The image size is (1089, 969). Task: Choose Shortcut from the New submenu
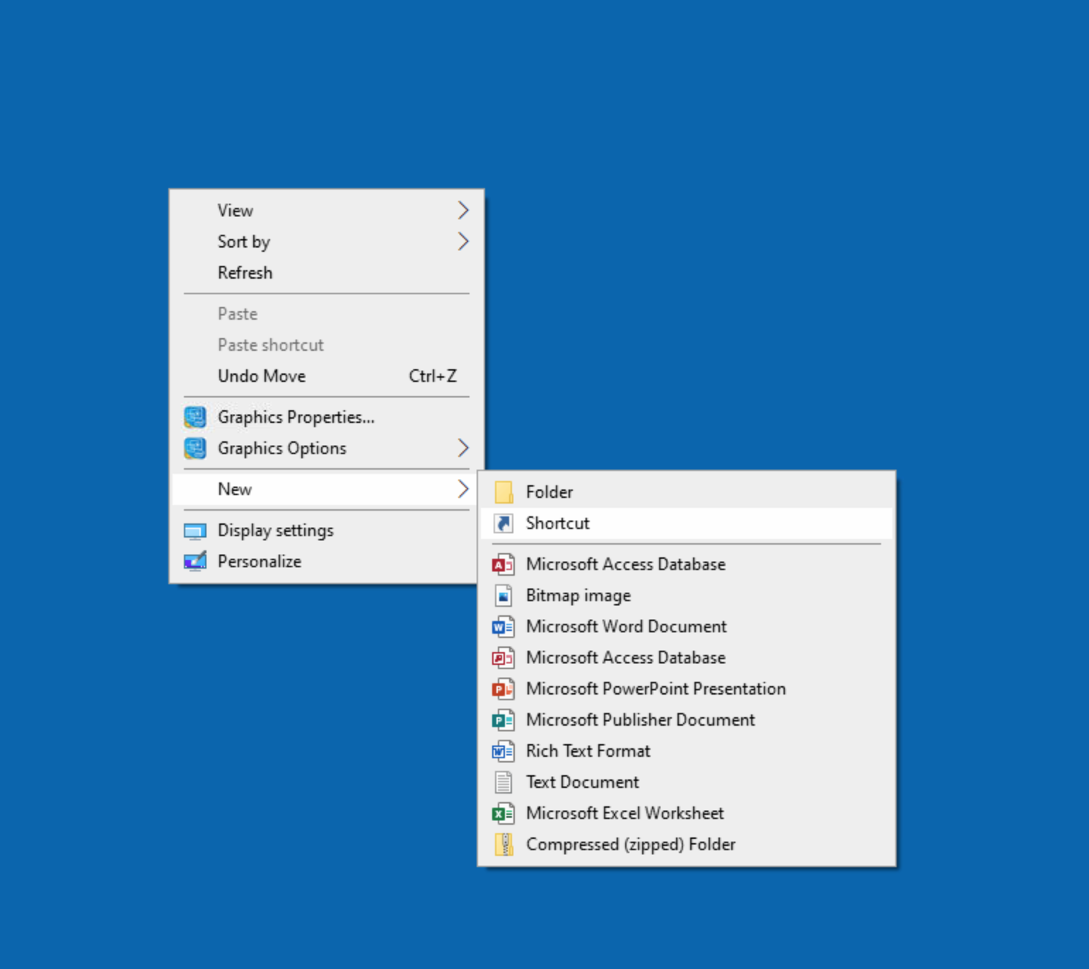coord(687,523)
